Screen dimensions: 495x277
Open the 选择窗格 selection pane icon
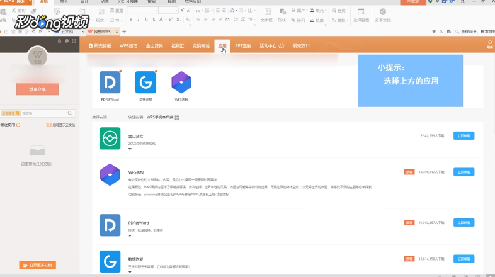click(x=361, y=12)
